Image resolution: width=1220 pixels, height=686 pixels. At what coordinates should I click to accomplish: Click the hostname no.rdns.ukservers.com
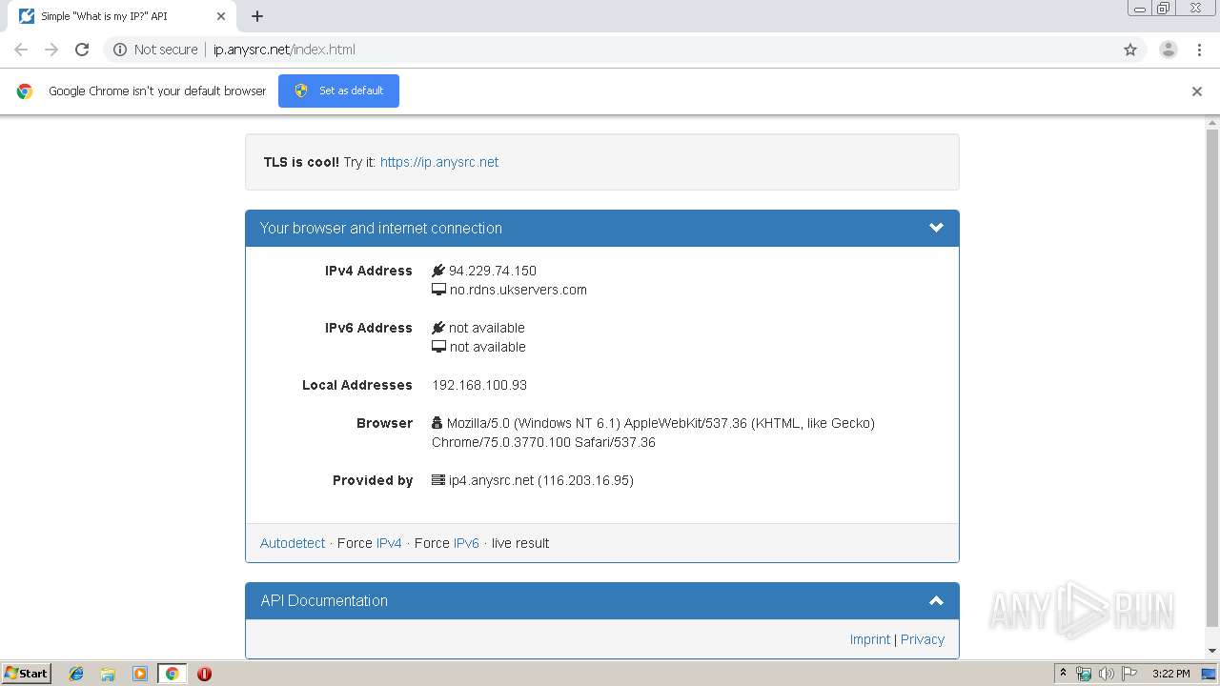point(518,290)
